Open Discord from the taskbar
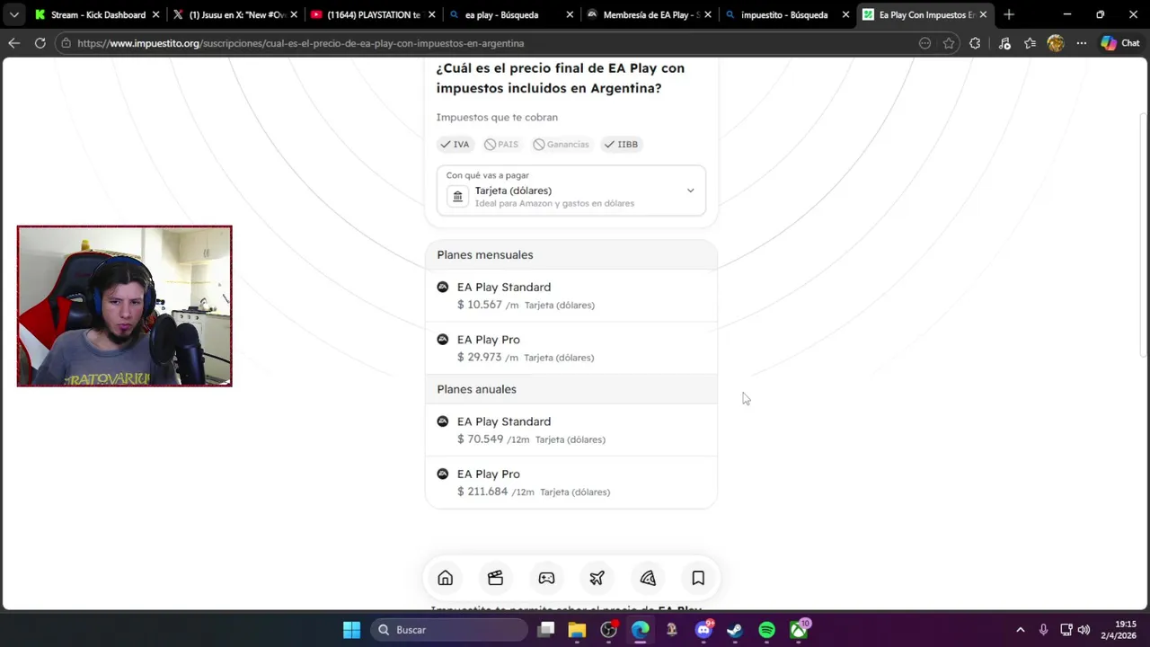 click(x=703, y=630)
